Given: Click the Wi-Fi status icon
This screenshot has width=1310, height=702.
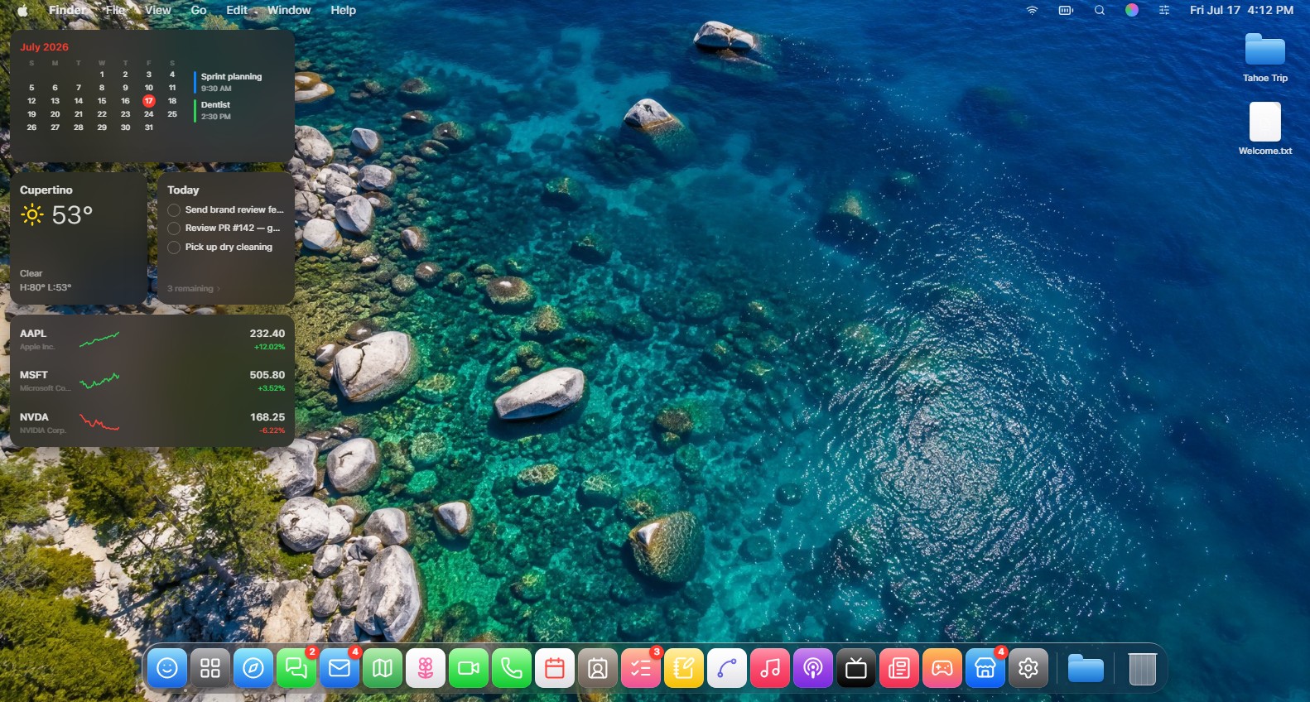Looking at the screenshot, I should click(1032, 10).
